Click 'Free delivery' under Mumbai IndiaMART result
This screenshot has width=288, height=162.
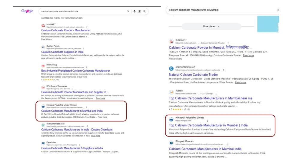175,59
